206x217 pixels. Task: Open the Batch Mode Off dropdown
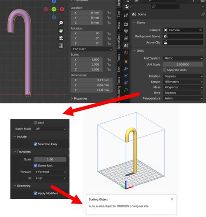pyautogui.click(x=50, y=129)
